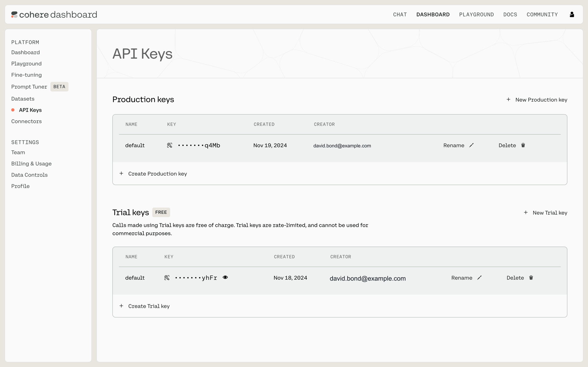Image resolution: width=588 pixels, height=367 pixels.
Task: Click trial key creator email david.bond@example.com
Action: click(x=367, y=278)
